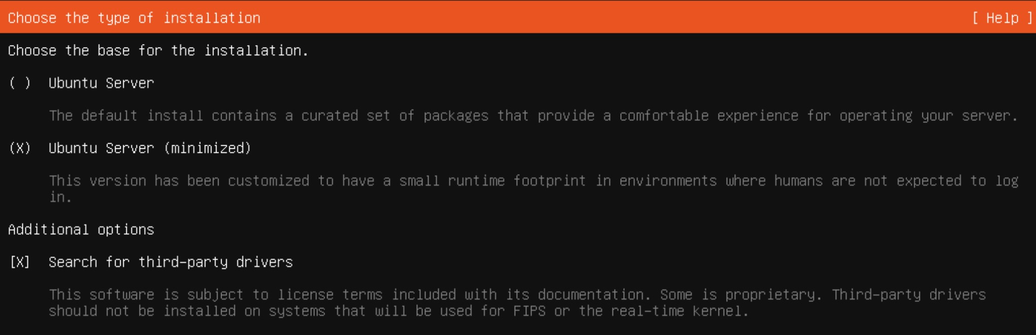Click the (X) marker next to minimized option
The height and width of the screenshot is (335, 1036).
point(19,148)
